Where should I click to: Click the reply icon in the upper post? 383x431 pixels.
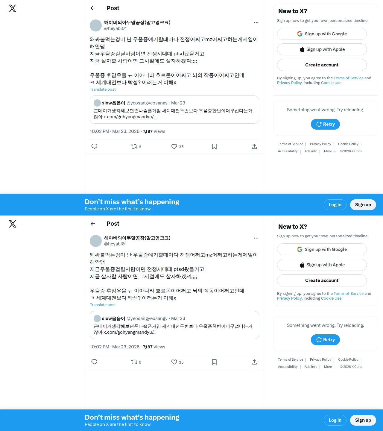point(94,146)
